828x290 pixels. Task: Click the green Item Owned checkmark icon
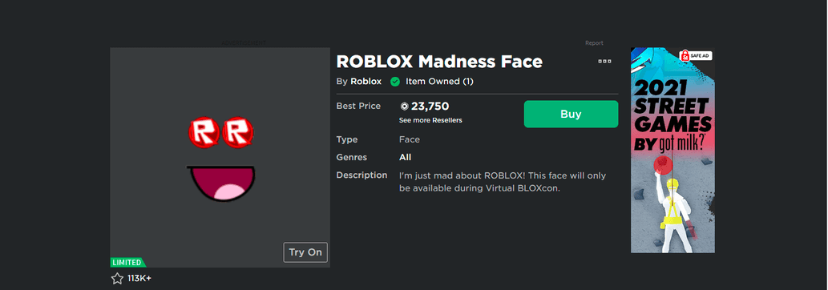click(394, 82)
